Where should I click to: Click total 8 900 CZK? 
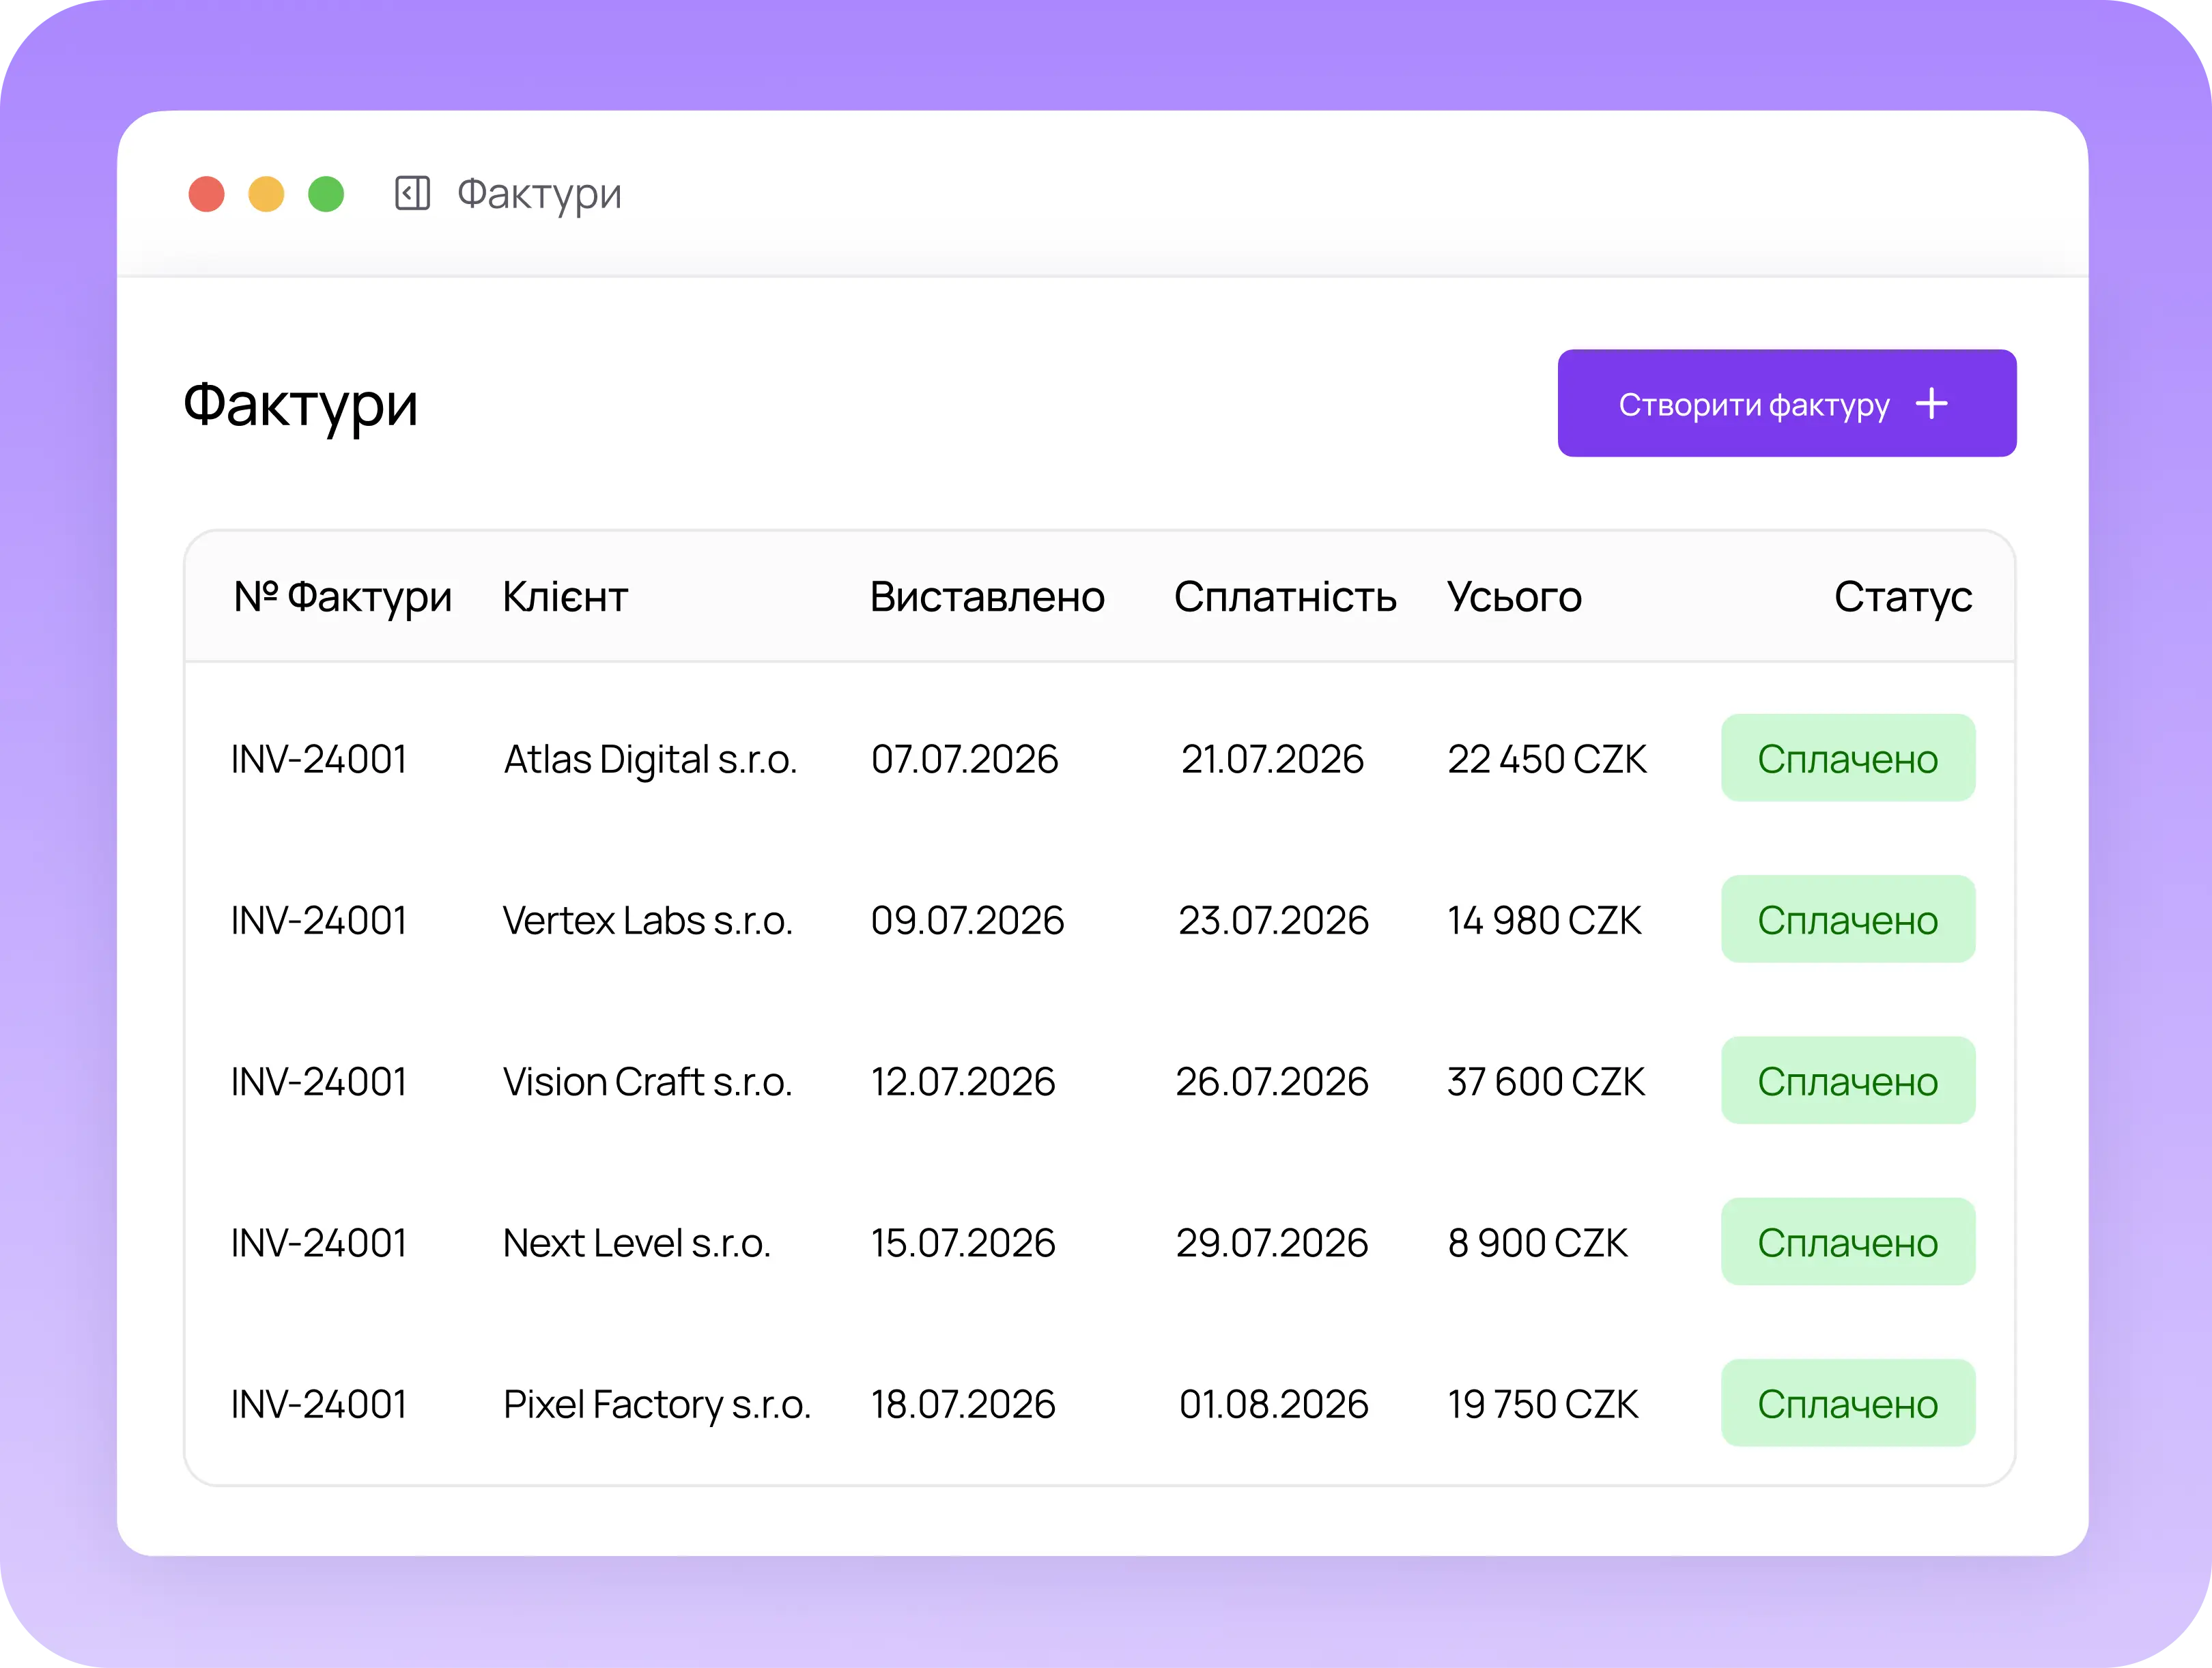[1538, 1242]
